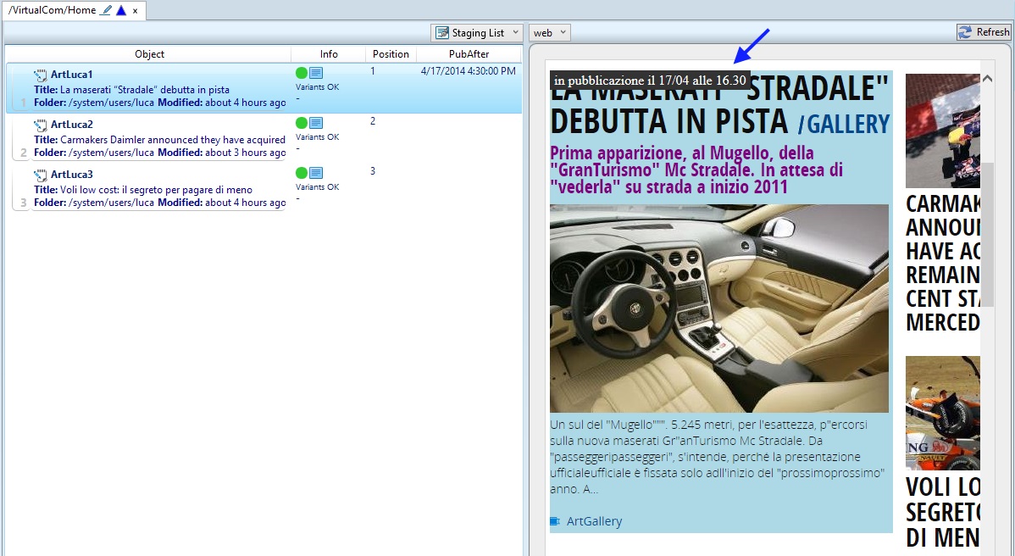
Task: Click the ArtLuca1 article icon
Action: pos(41,75)
